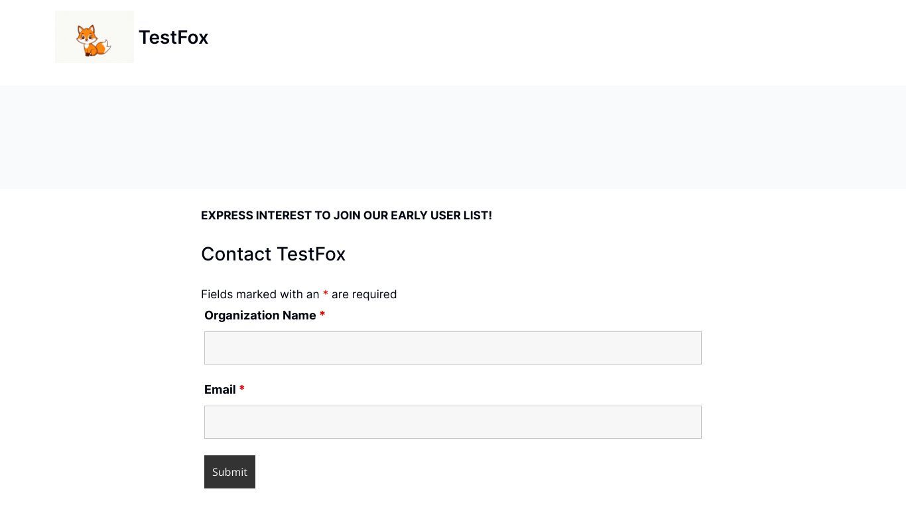The image size is (906, 509).
Task: Click the empty gray banner area
Action: [453, 137]
